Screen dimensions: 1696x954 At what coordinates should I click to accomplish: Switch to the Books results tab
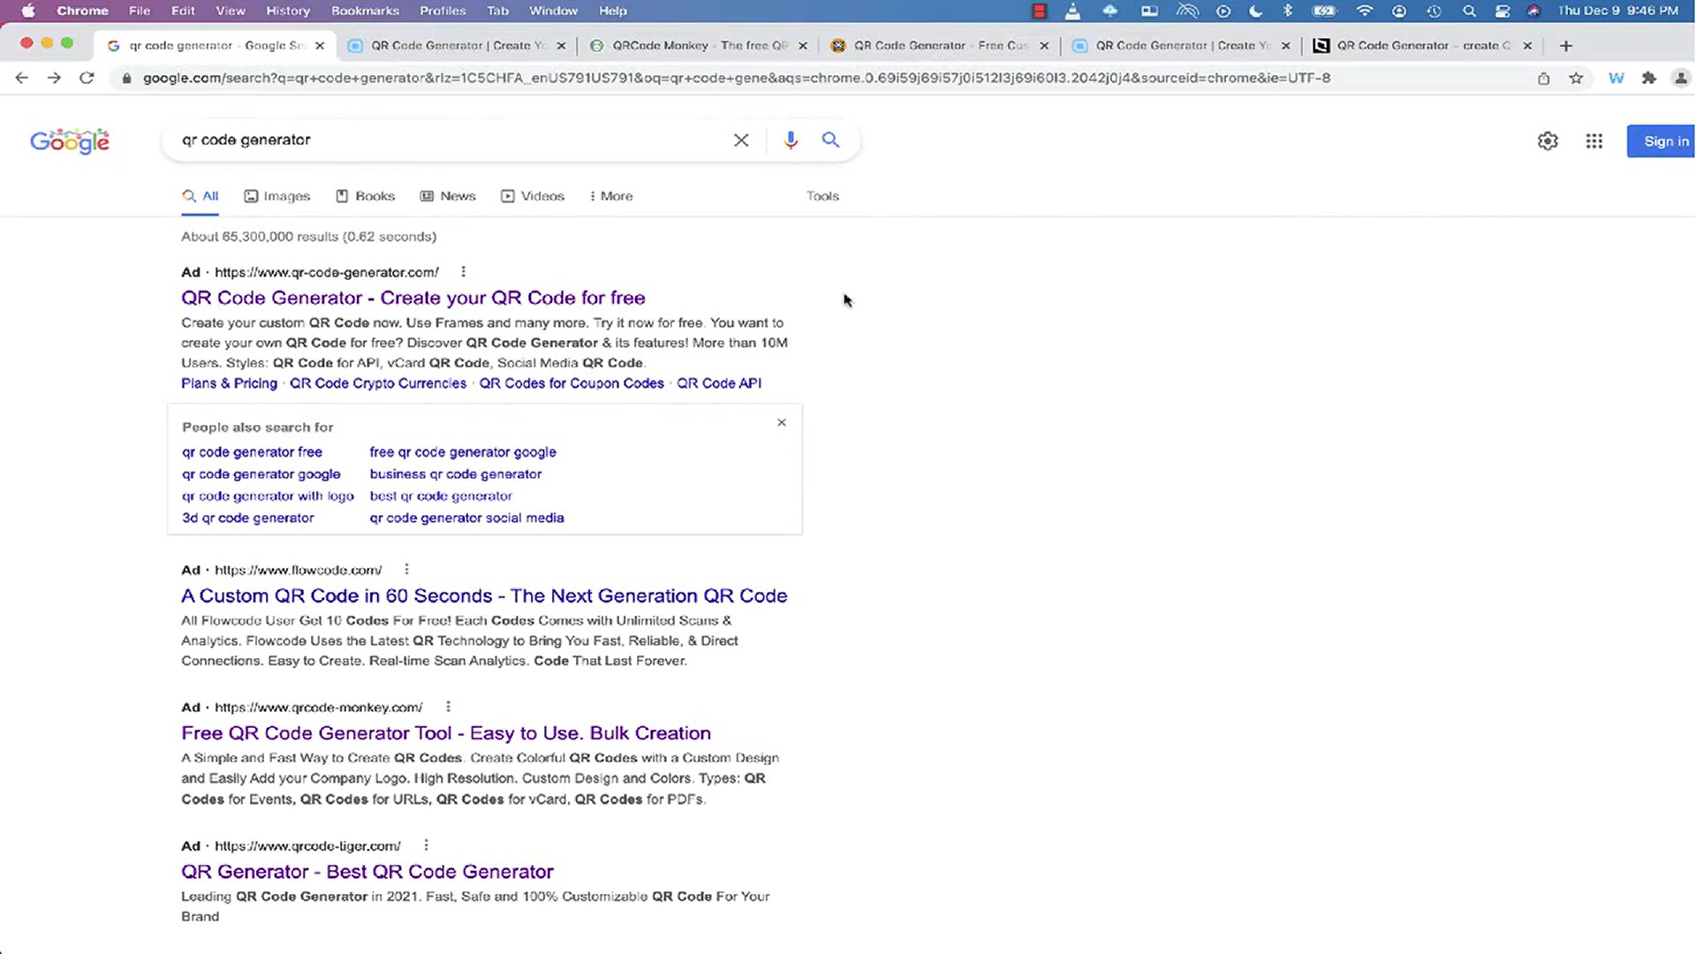pos(366,196)
